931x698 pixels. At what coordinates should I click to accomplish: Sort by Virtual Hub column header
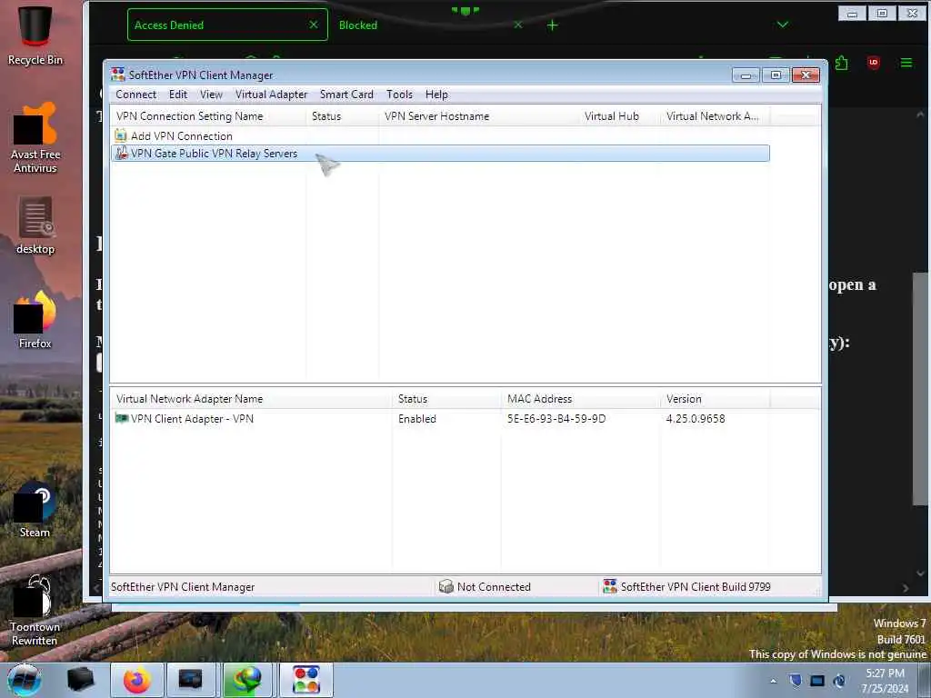pos(619,116)
